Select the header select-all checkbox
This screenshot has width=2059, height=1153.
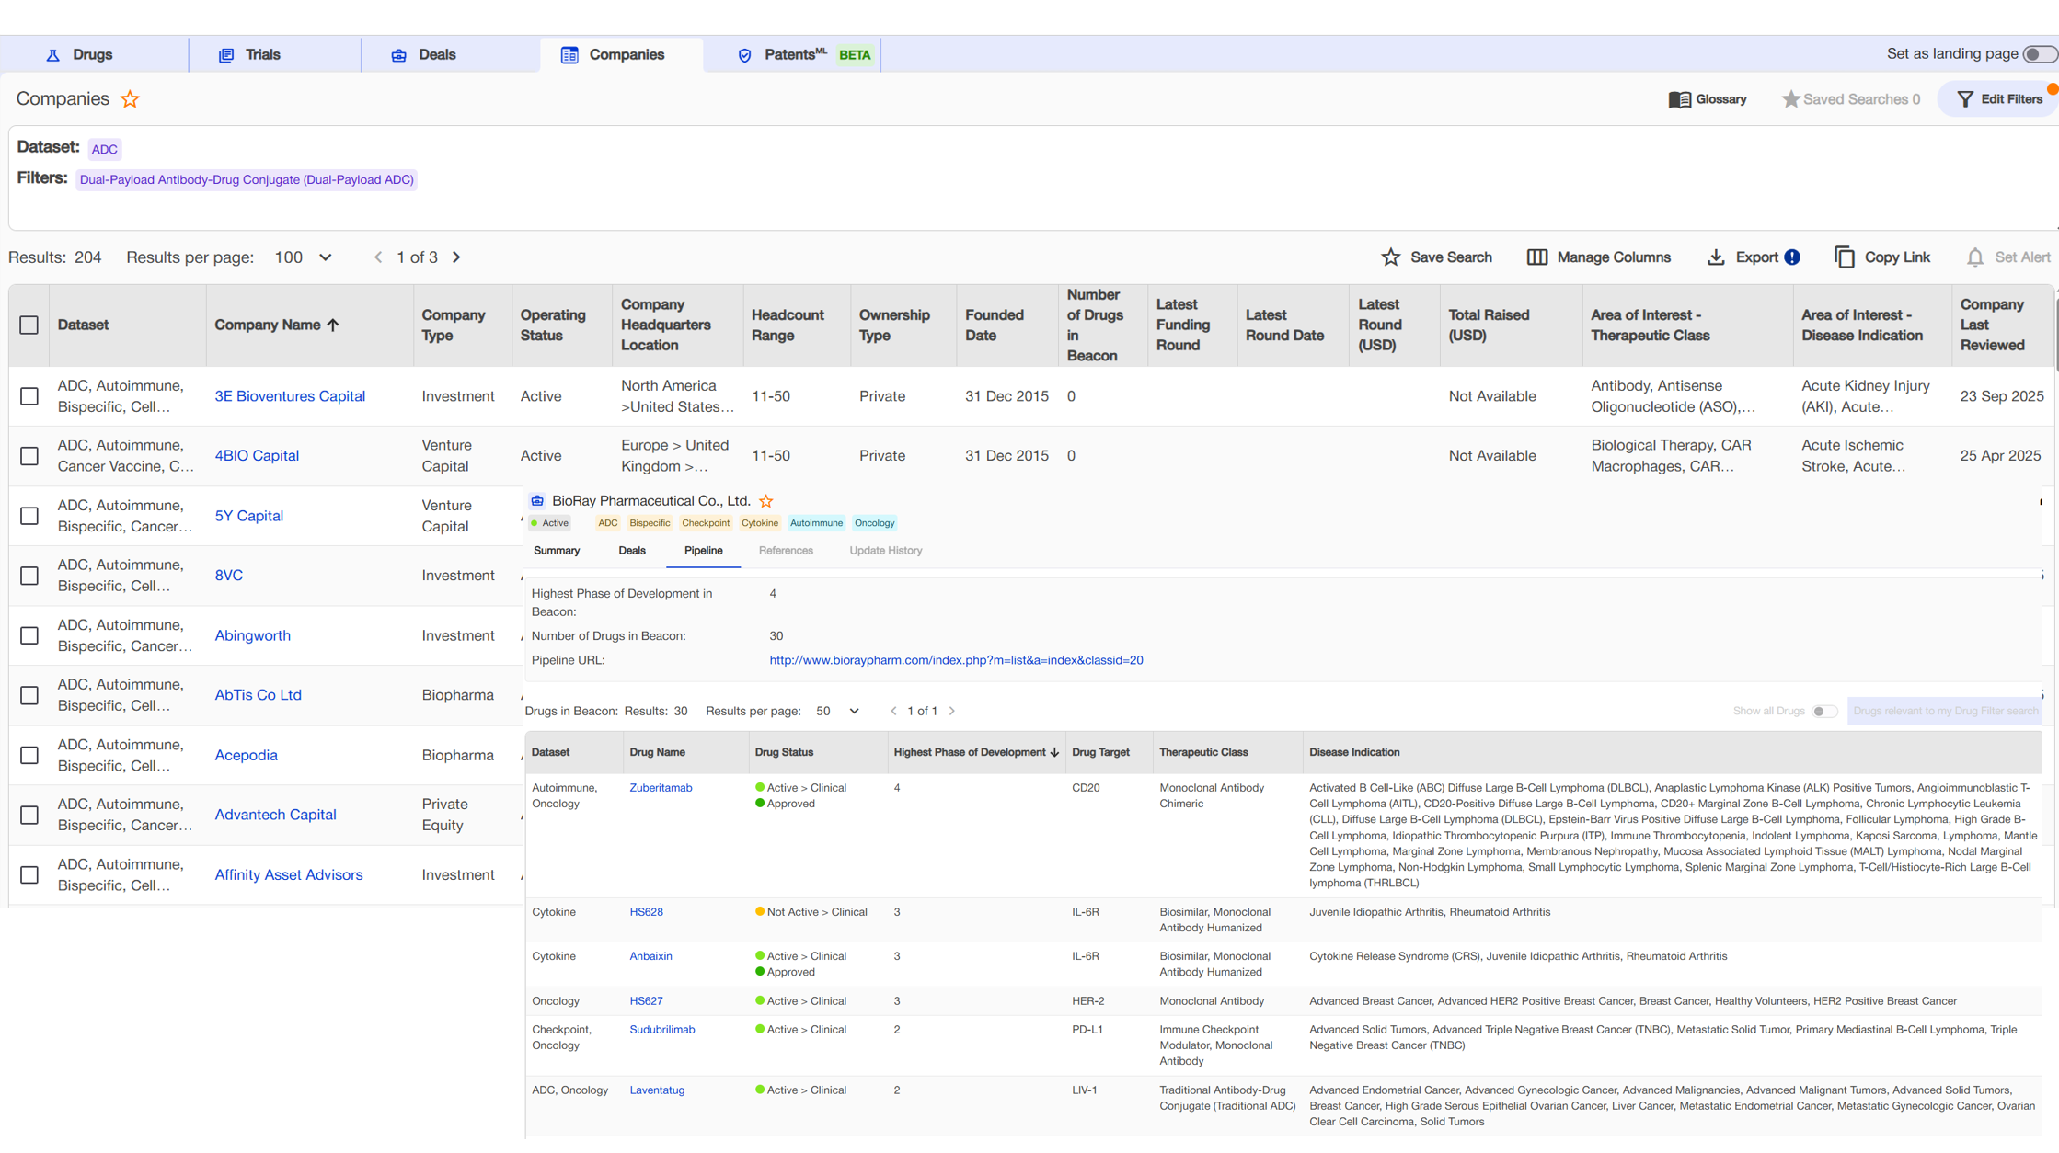point(29,325)
